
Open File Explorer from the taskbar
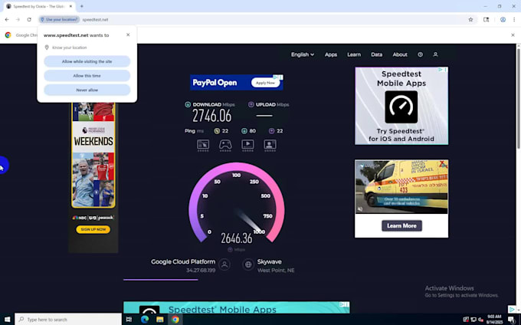(160, 320)
